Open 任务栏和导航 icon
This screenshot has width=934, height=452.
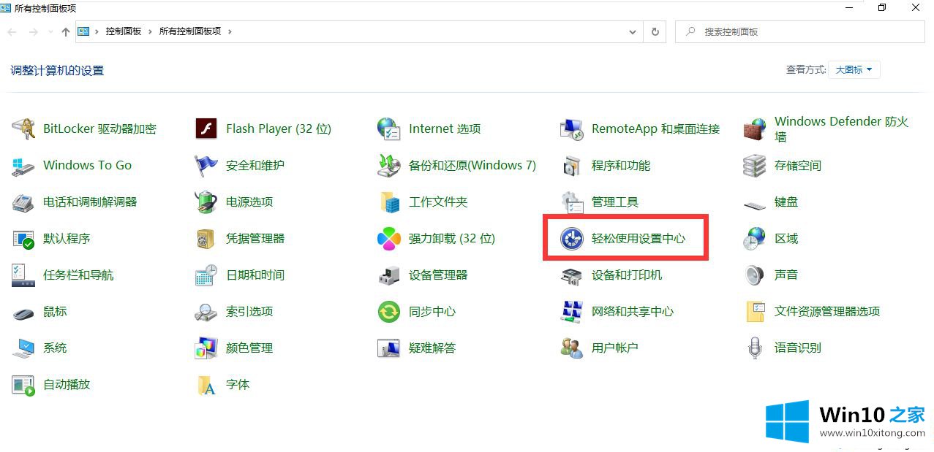[x=23, y=275]
